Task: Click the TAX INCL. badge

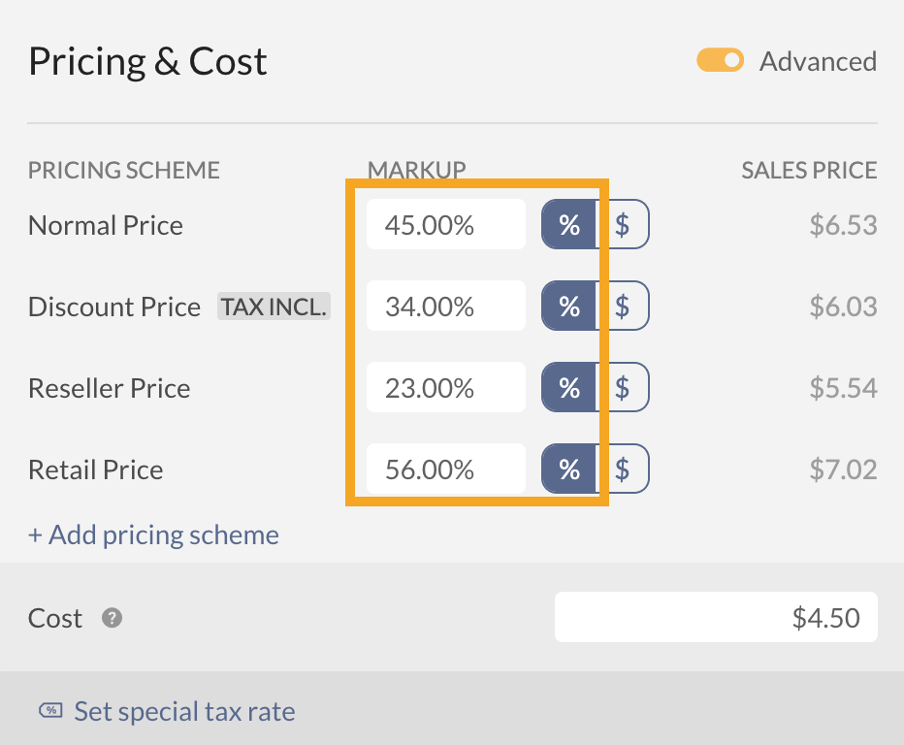Action: (274, 307)
